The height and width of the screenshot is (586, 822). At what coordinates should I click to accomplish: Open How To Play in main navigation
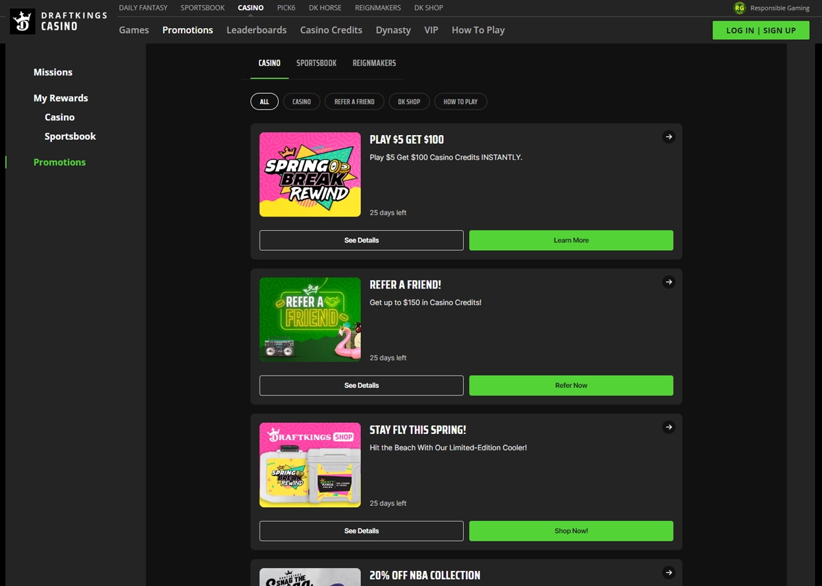click(478, 30)
